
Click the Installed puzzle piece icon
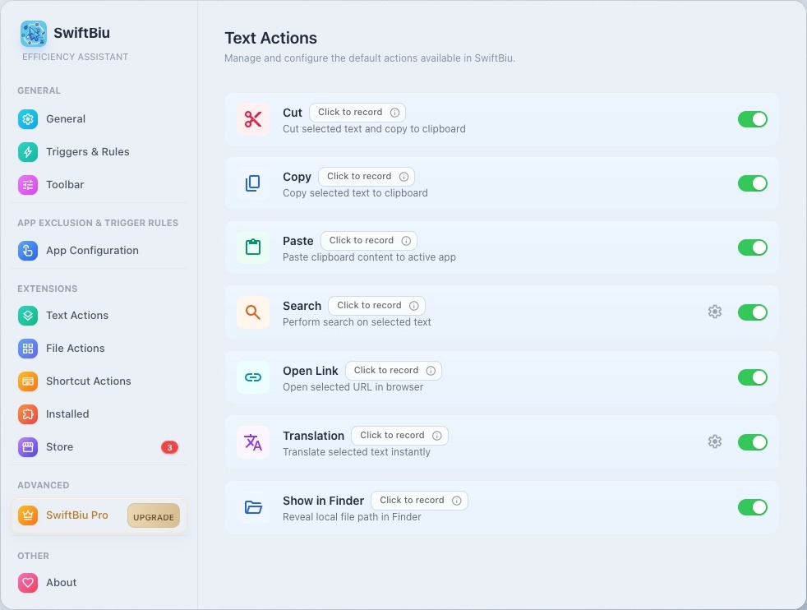tap(28, 414)
